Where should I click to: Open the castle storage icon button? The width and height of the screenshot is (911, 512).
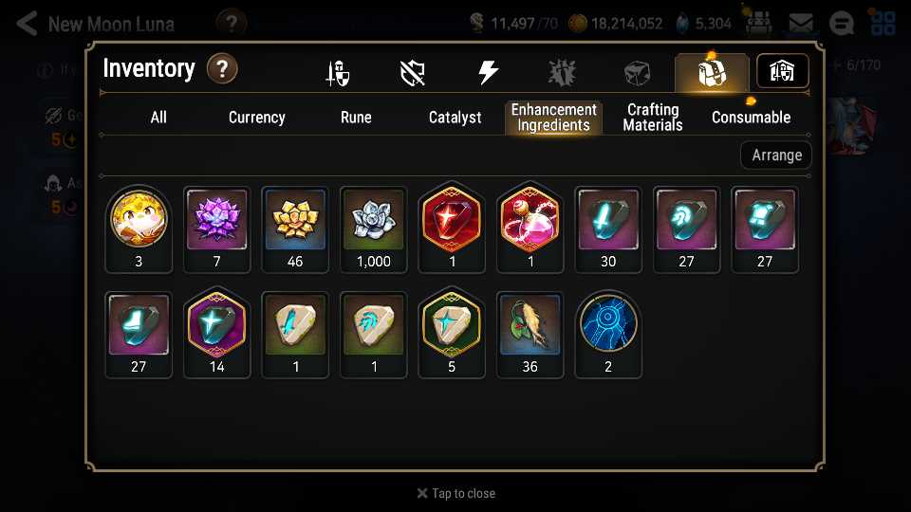(x=782, y=71)
